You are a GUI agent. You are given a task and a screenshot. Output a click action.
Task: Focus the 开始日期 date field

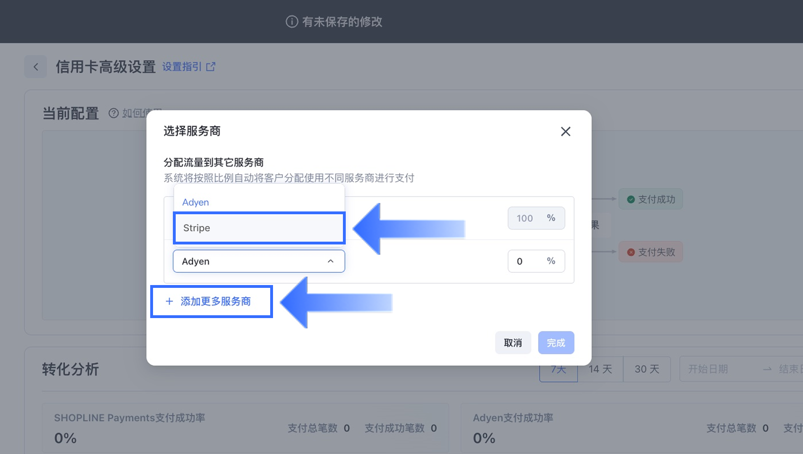(709, 369)
